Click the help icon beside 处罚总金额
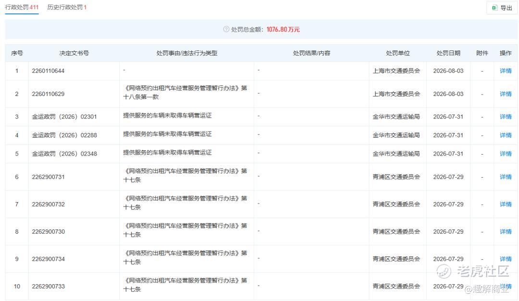The image size is (519, 301). click(226, 29)
